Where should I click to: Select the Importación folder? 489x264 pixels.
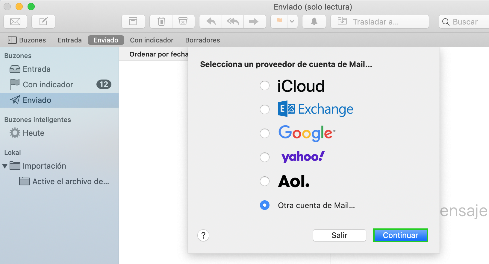(59, 166)
